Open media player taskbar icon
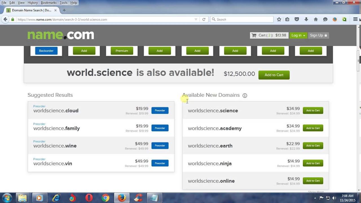Viewport: 361px width, 203px height. coord(39,198)
